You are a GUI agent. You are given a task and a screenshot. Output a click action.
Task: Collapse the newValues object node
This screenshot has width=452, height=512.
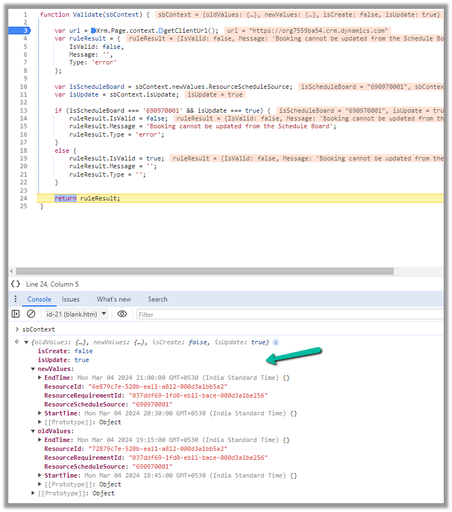[33, 369]
